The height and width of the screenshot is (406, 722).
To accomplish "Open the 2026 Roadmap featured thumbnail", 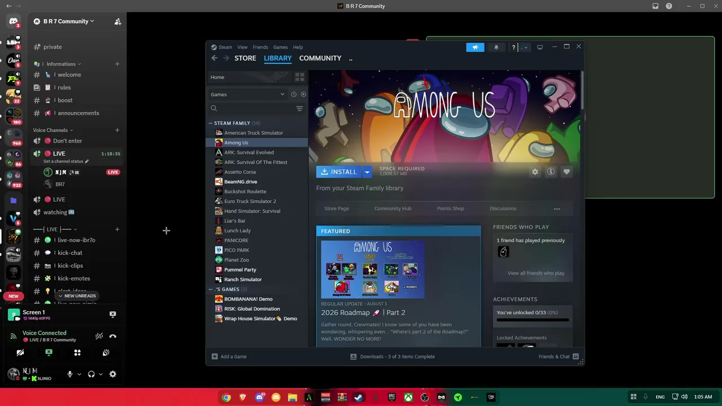I will point(373,269).
